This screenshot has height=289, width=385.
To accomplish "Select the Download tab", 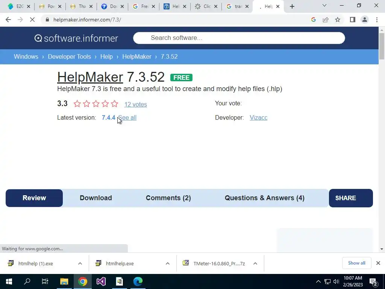I will point(96,198).
